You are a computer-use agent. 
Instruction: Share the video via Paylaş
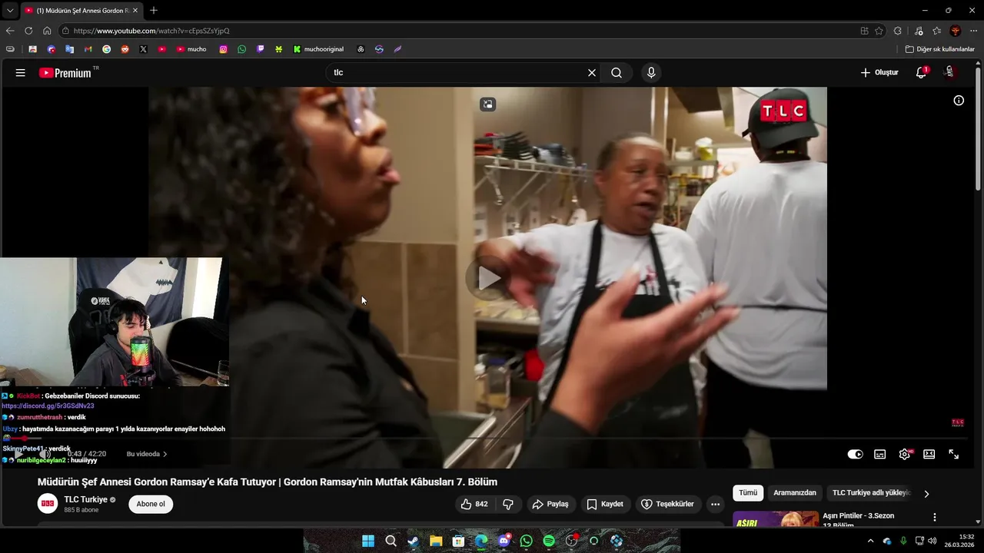tap(550, 505)
